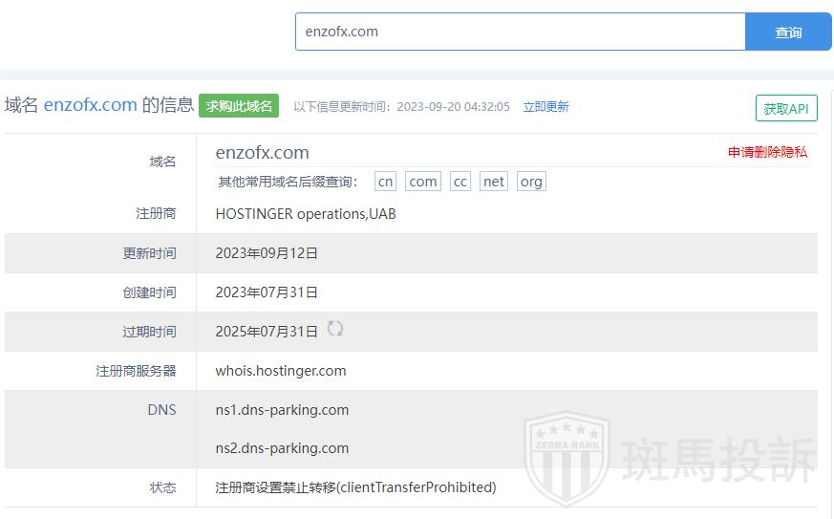Choose the net domain suffix
The image size is (834, 519).
pos(493,182)
